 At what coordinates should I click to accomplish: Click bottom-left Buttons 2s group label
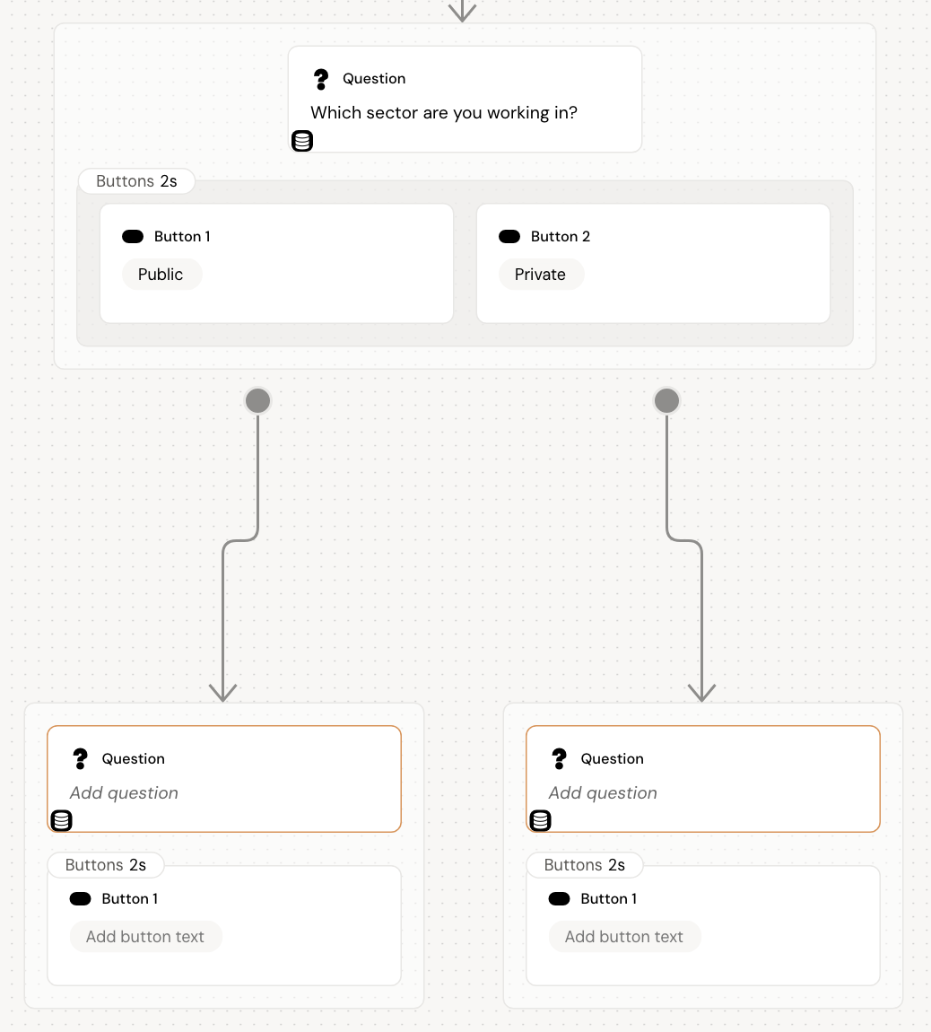[106, 865]
